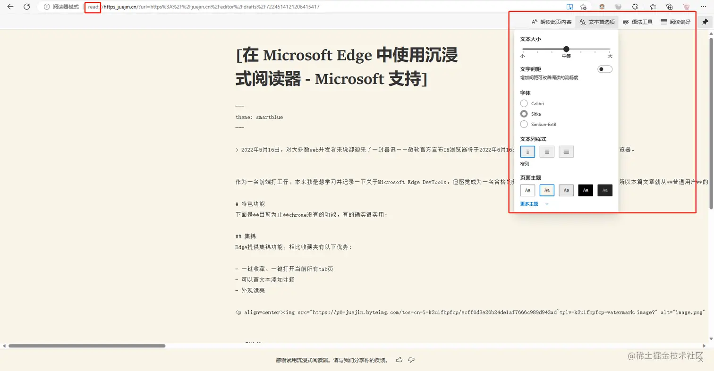The image size is (714, 371).
Task: Click the text size slider at 大
Action: tap(610, 49)
